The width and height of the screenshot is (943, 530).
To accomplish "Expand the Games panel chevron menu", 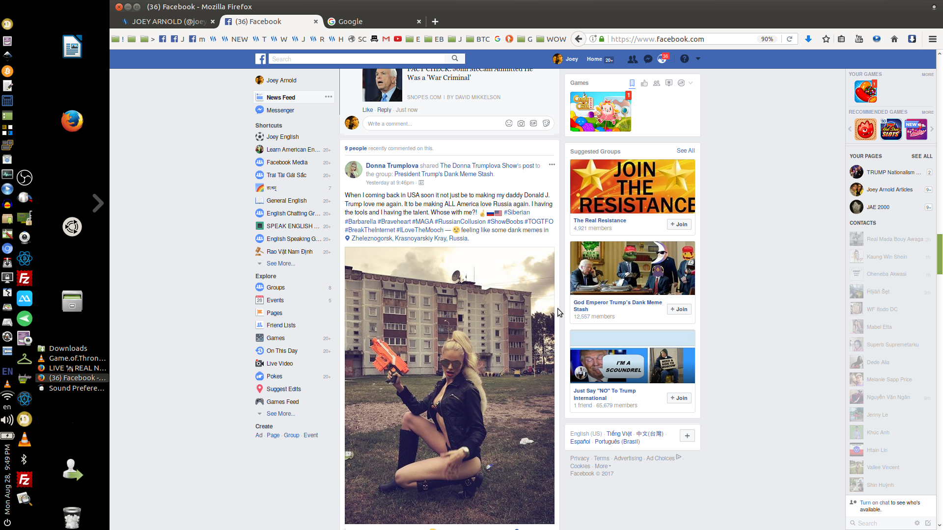I will 691,83.
